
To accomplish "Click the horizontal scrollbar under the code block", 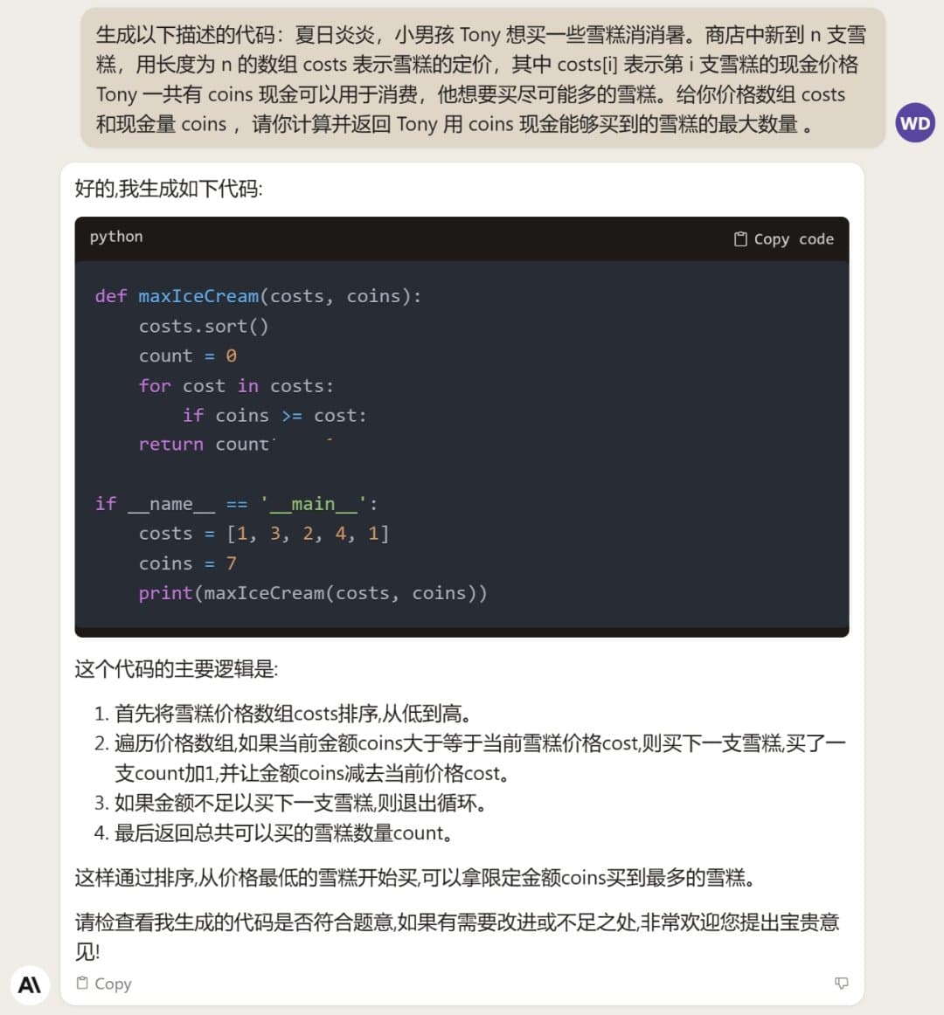I will (x=462, y=632).
